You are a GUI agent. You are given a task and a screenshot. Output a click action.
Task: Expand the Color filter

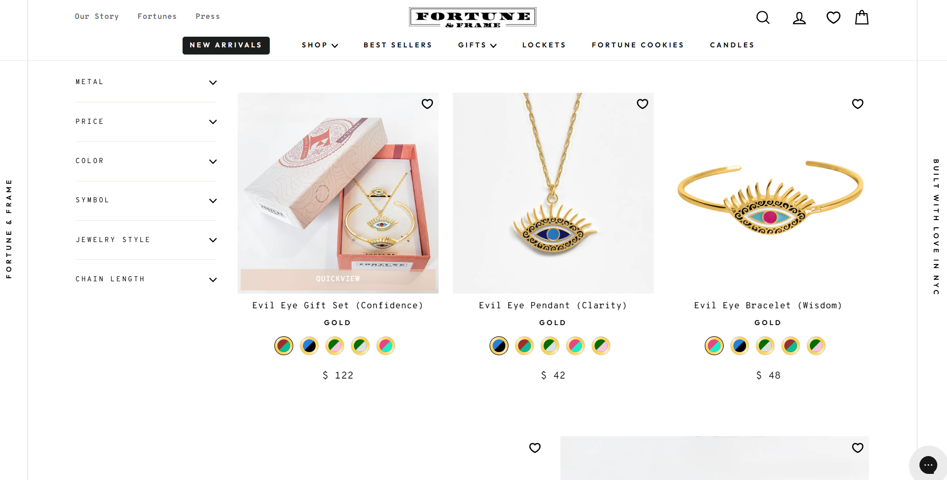click(146, 161)
